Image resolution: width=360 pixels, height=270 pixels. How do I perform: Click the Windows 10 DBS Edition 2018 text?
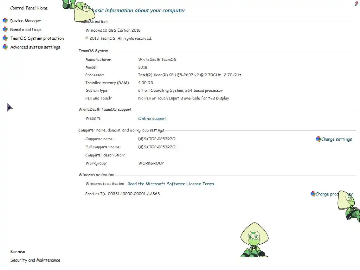[113, 30]
